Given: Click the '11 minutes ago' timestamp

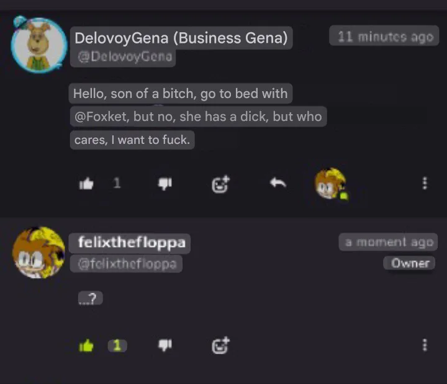Looking at the screenshot, I should tap(385, 37).
